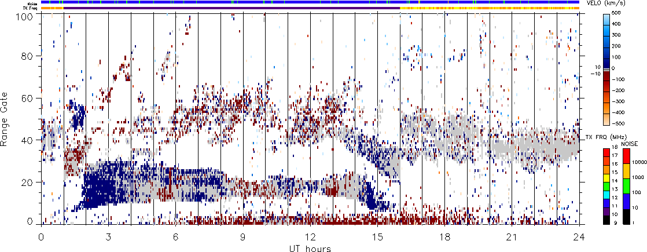Pick the green swatch in TX FRQ colorbar
The width and height of the screenshot is (647, 252).
(x=606, y=187)
